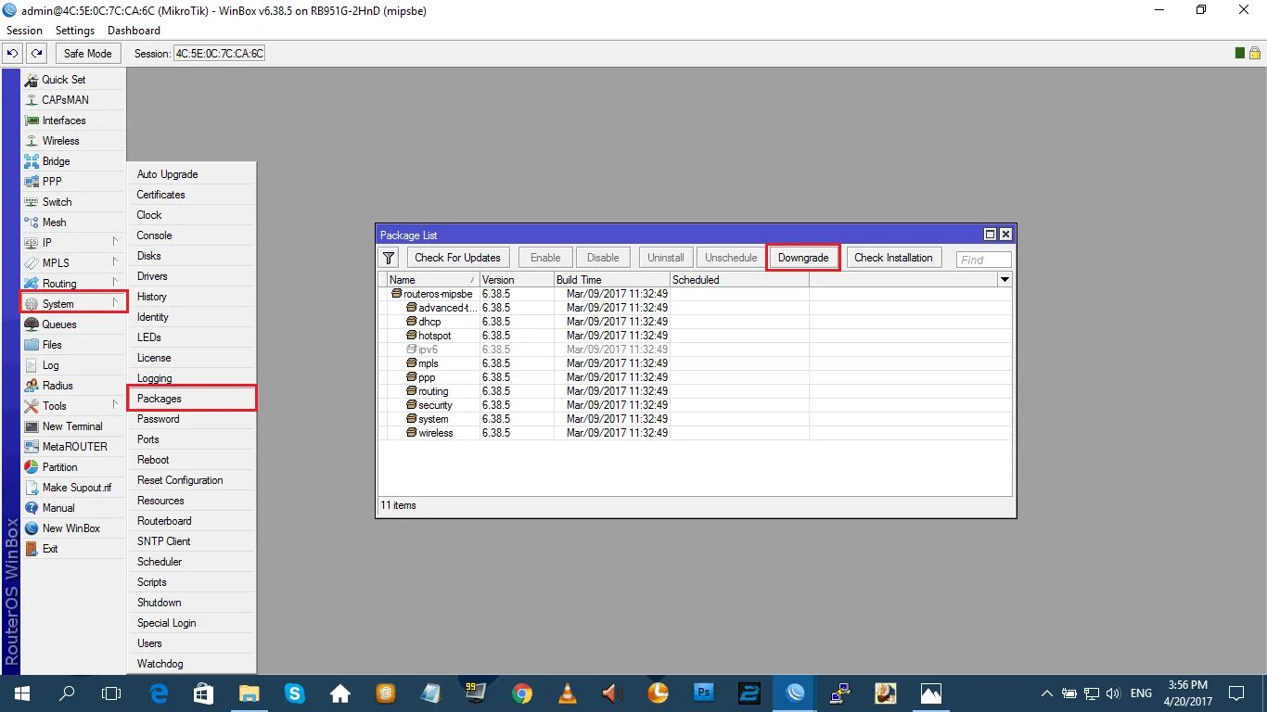Open the Partition entry
The height and width of the screenshot is (712, 1267).
coord(73,467)
